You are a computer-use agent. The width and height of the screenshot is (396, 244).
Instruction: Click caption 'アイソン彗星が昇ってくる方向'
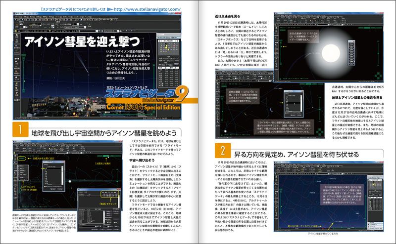323,234
